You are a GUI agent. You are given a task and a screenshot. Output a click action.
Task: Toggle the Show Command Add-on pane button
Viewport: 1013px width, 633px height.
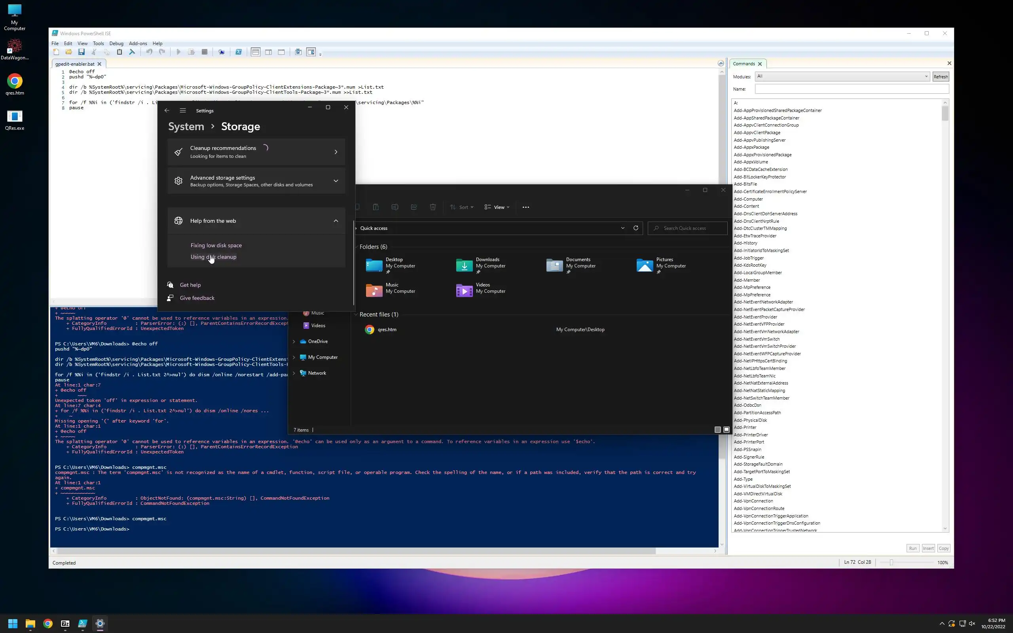311,52
